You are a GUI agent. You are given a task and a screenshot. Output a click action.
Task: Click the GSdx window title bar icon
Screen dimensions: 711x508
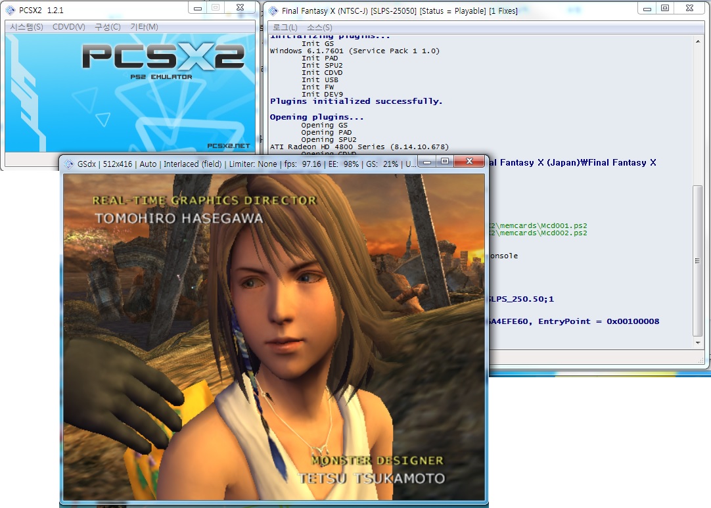[68, 164]
